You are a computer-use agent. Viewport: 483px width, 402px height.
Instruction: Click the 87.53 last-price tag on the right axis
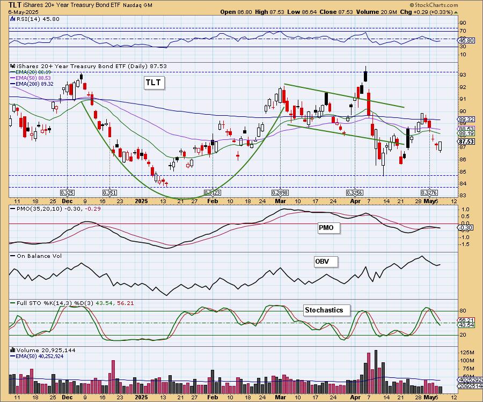[466, 142]
